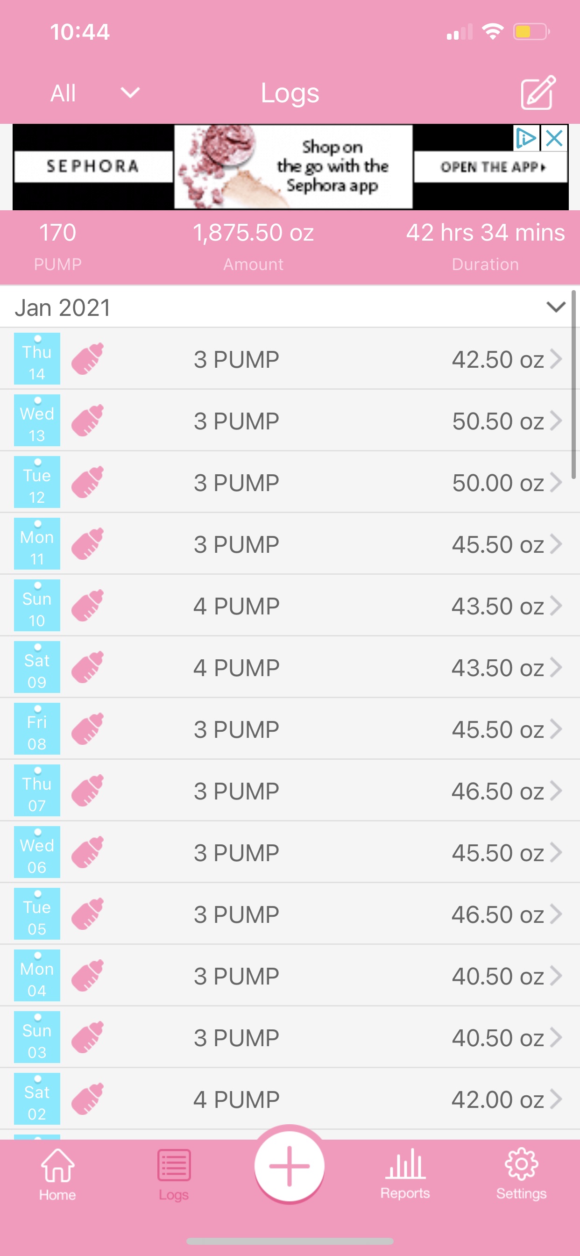Tap the AdChoices info icon
This screenshot has height=1256, width=580.
(526, 138)
